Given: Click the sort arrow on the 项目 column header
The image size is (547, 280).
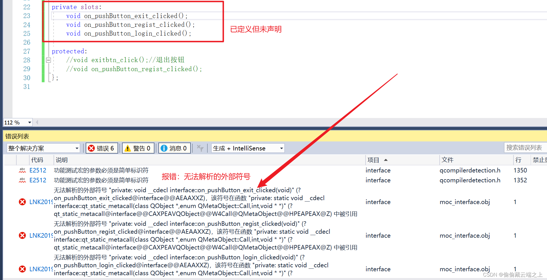Looking at the screenshot, I should coord(386,160).
